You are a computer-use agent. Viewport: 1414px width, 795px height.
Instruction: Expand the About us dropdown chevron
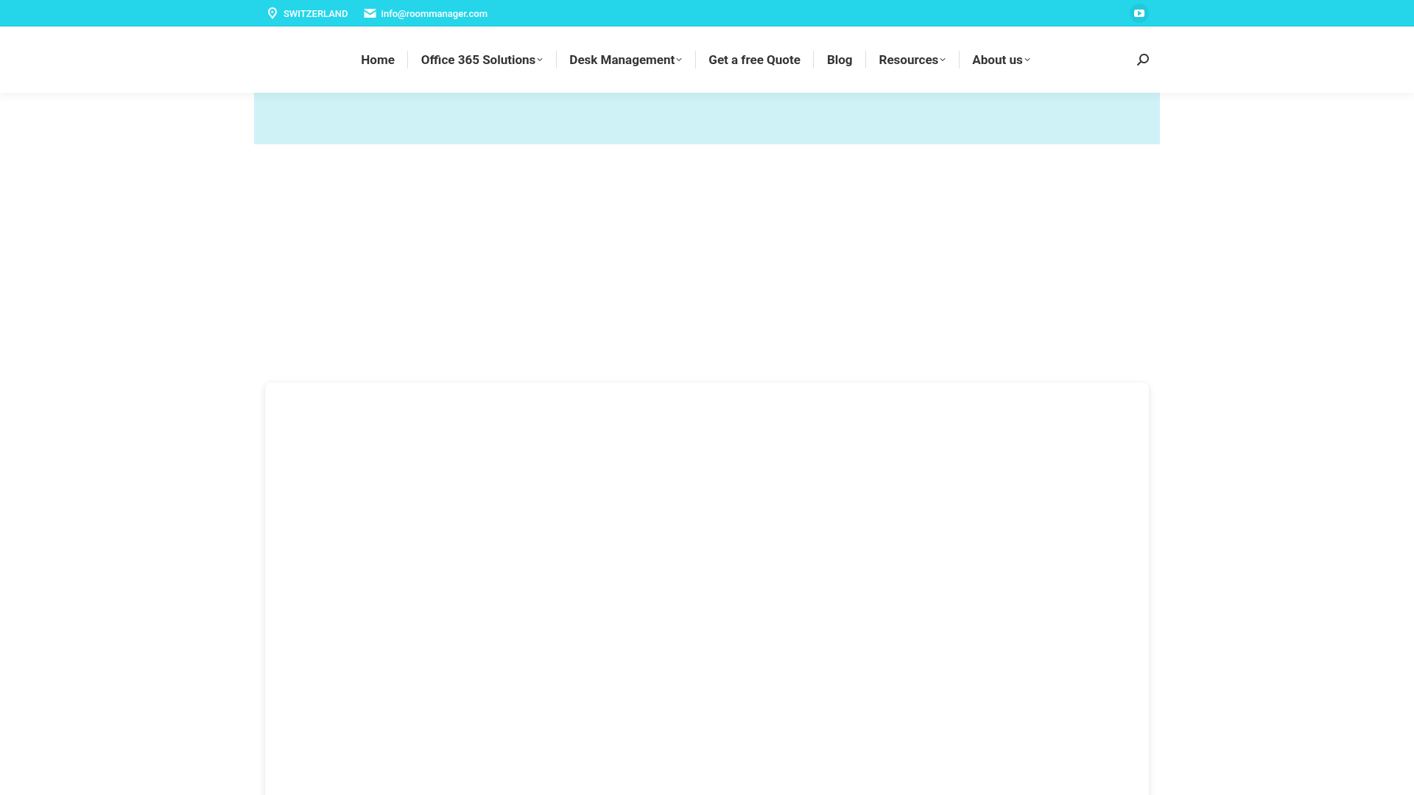pyautogui.click(x=1027, y=60)
